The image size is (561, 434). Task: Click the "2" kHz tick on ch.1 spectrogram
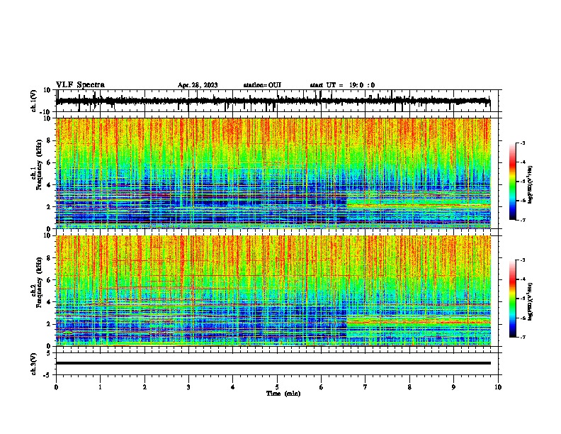(49, 207)
